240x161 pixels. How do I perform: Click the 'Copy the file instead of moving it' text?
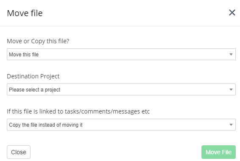(46, 125)
